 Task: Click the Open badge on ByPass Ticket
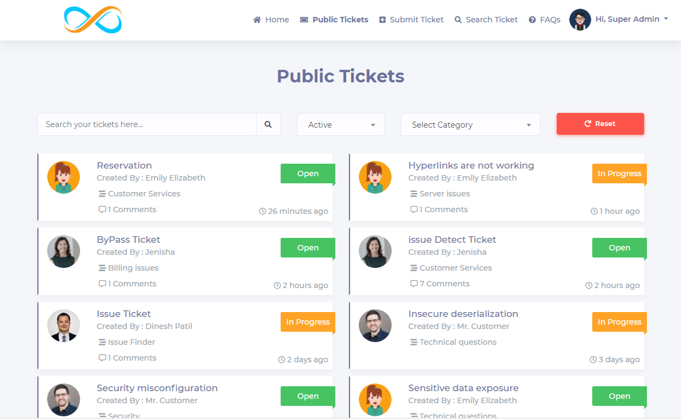[307, 247]
